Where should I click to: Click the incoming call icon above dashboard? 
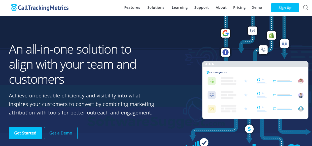pos(263,49)
